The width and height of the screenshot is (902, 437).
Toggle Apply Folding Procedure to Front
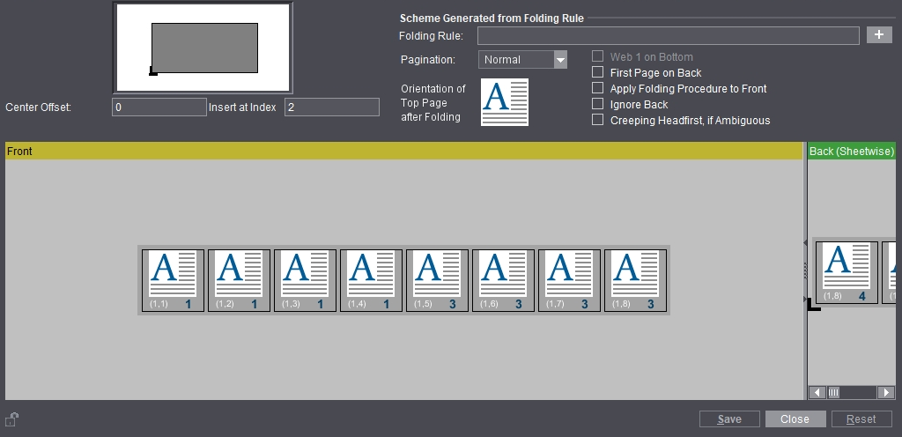[598, 89]
